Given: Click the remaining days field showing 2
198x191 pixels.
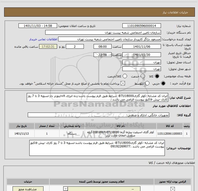Looking at the screenshot, I should (75, 46).
